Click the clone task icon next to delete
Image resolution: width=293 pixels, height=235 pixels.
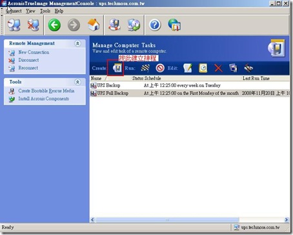234,68
